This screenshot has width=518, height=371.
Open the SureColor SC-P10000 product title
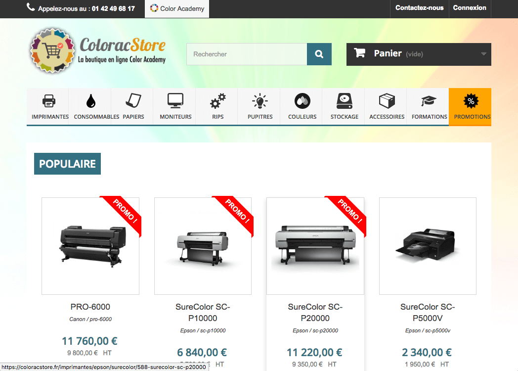[x=203, y=313]
